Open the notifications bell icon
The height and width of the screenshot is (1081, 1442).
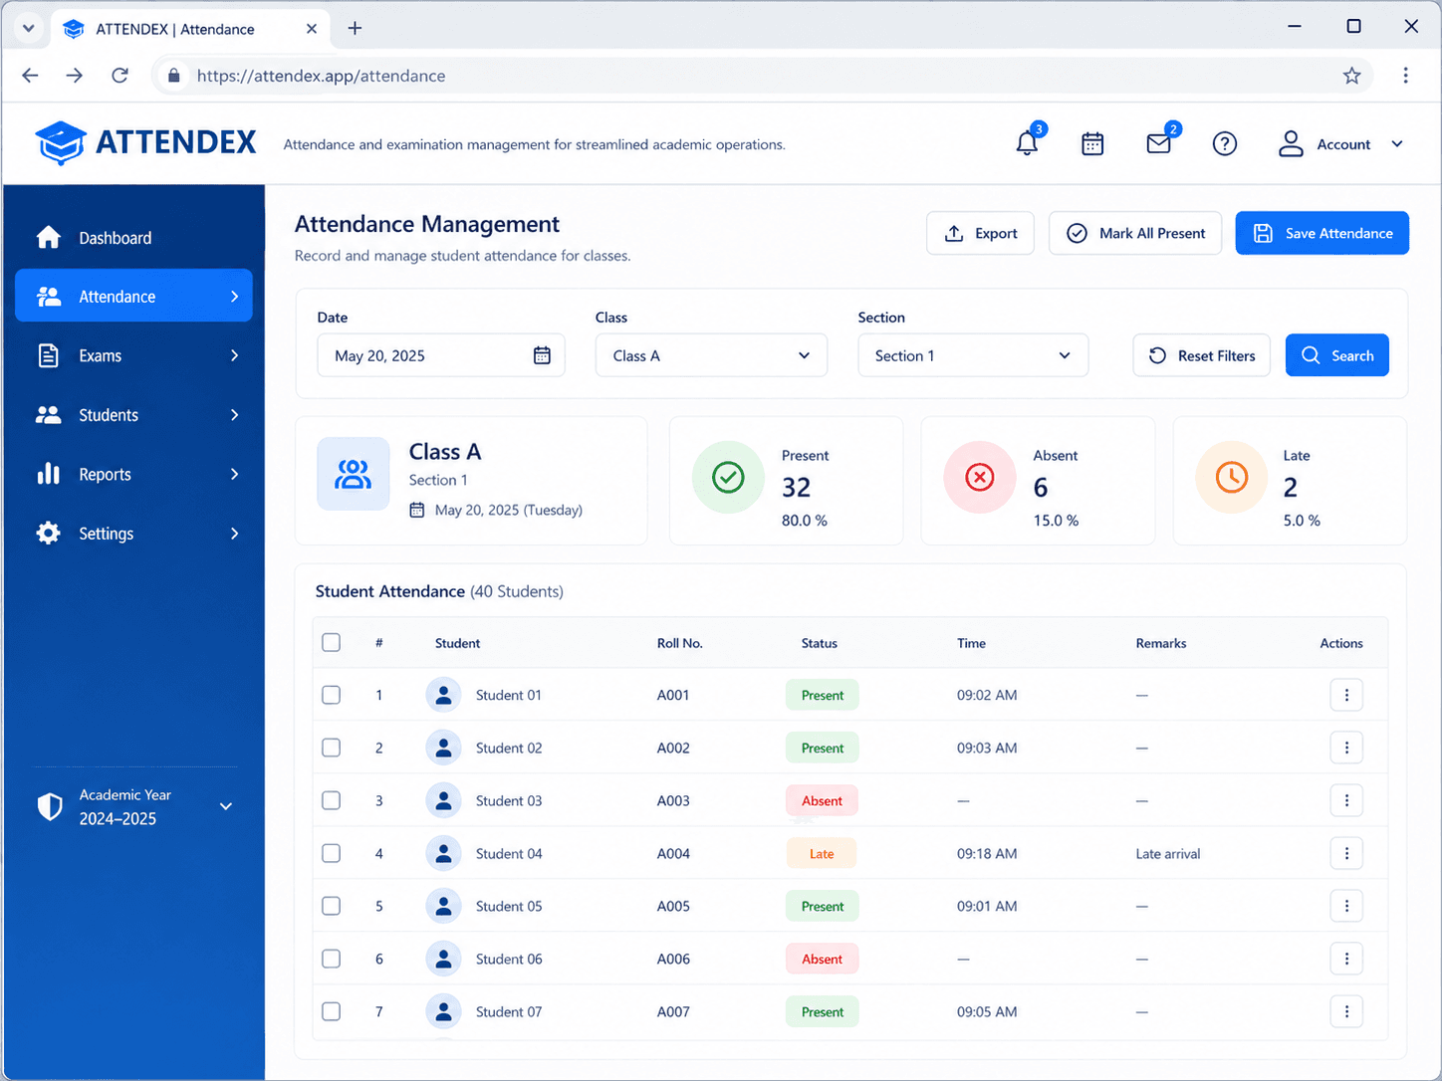1027,144
